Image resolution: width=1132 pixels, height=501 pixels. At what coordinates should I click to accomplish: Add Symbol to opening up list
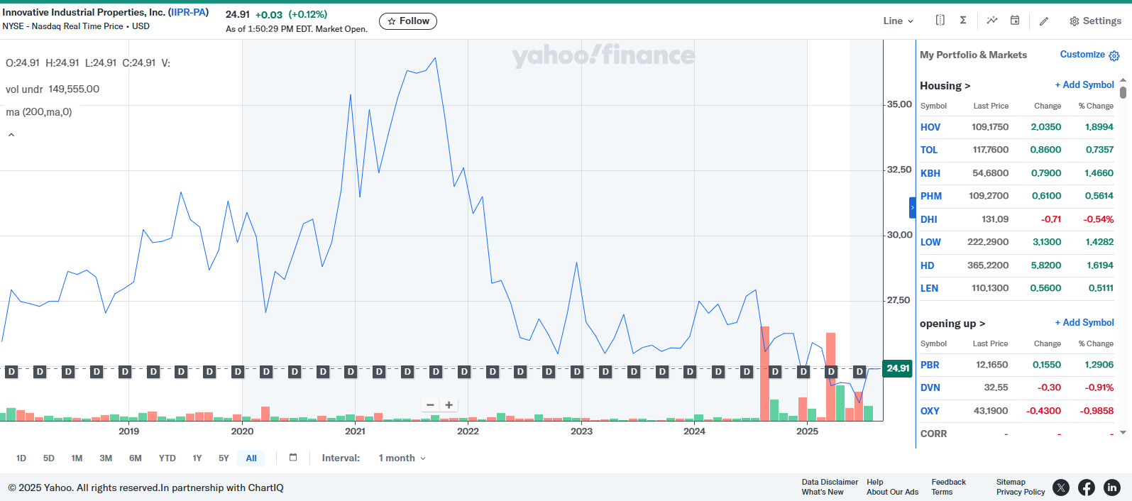coord(1084,323)
